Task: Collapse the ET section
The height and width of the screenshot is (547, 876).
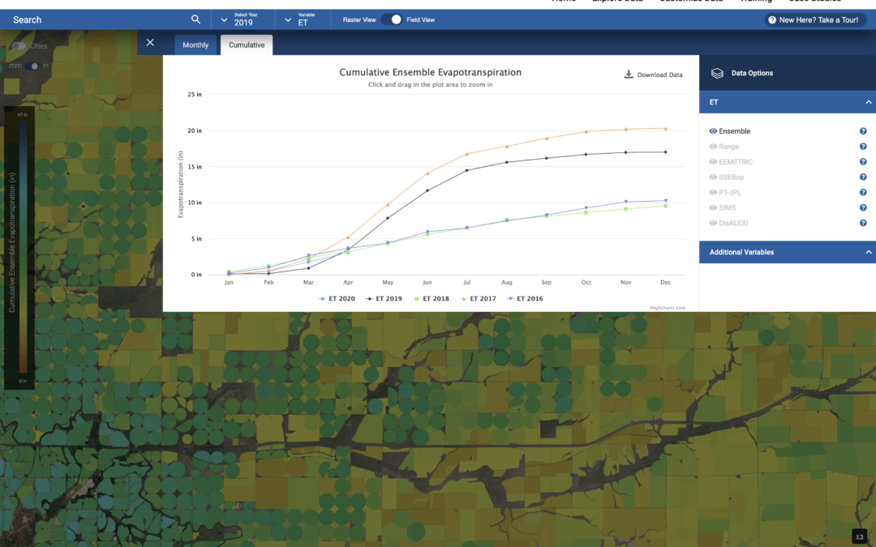Action: [868, 102]
